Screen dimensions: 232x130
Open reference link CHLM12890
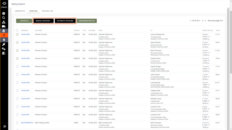(25, 43)
